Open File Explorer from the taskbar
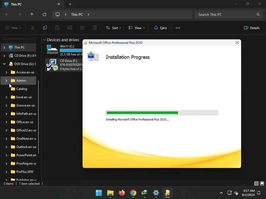Screen dimensions: 266x199 point(110,193)
